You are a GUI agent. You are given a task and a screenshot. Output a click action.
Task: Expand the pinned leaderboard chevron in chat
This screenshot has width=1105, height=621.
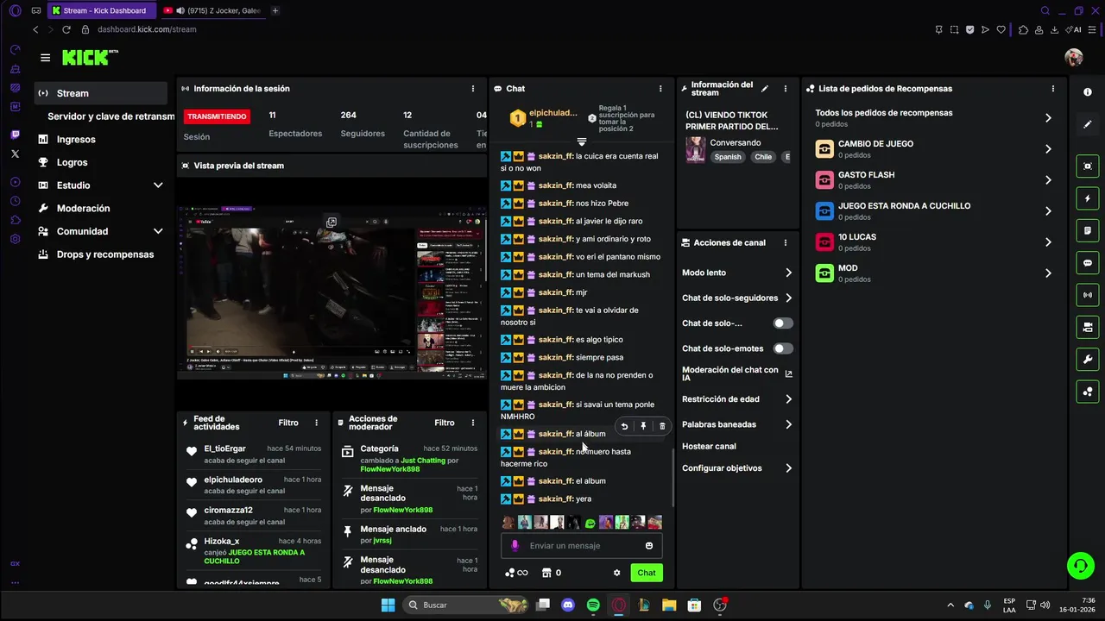pos(581,141)
